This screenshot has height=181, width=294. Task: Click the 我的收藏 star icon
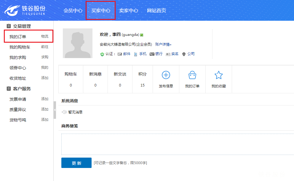tap(218, 75)
